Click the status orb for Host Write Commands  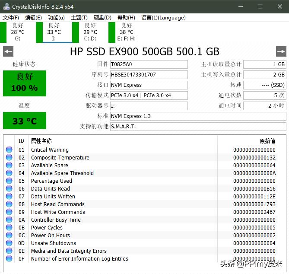point(9,212)
